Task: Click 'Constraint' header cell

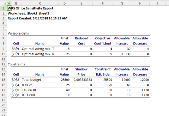Action: pyautogui.click(x=103, y=69)
